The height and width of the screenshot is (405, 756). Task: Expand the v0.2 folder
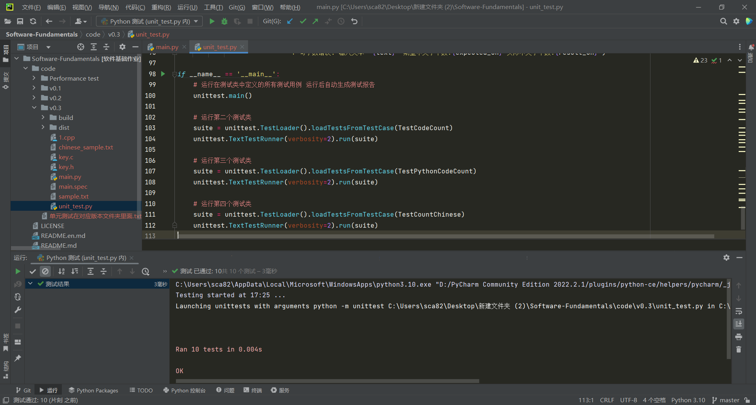pyautogui.click(x=34, y=98)
